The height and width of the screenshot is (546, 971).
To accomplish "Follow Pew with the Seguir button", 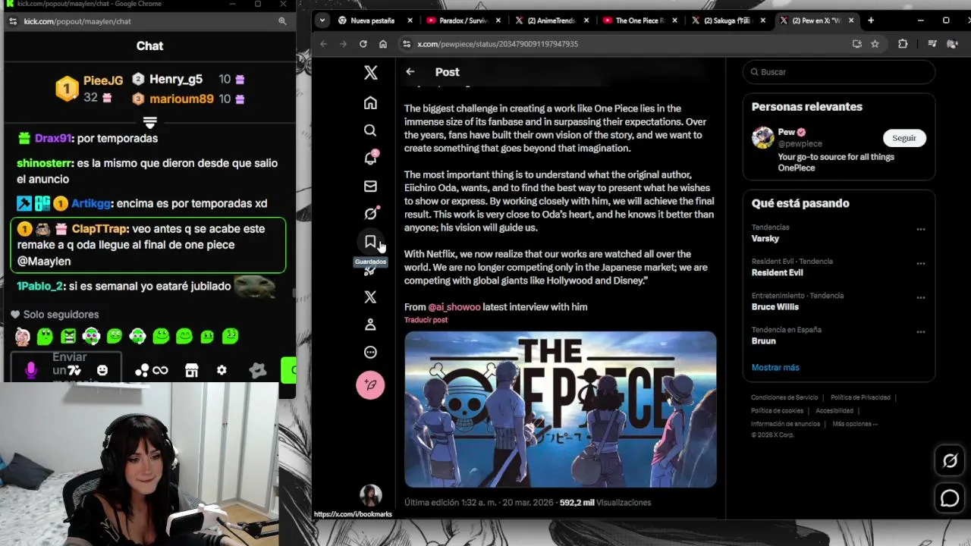I will 903,138.
